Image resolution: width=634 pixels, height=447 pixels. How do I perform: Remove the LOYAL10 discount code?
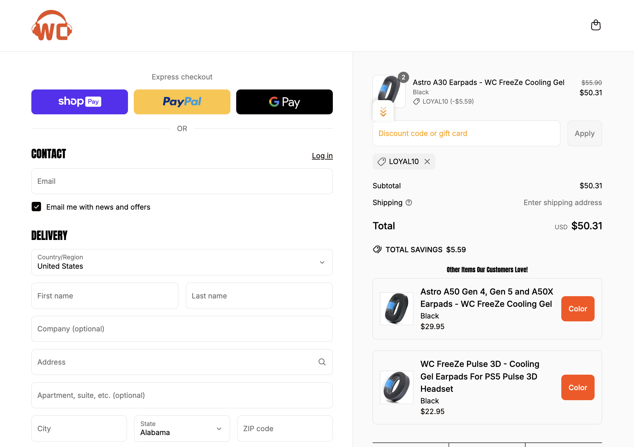[x=427, y=161]
